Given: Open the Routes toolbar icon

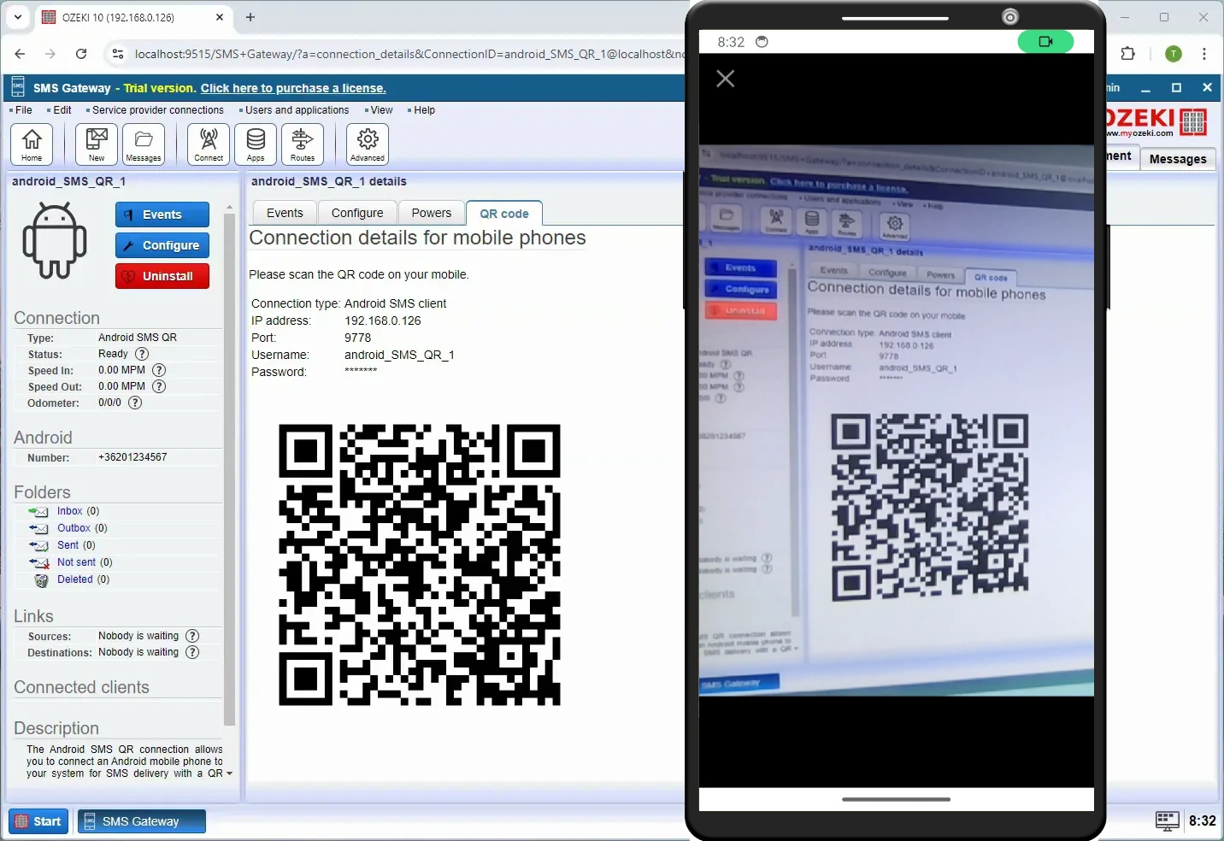Looking at the screenshot, I should click(x=303, y=144).
